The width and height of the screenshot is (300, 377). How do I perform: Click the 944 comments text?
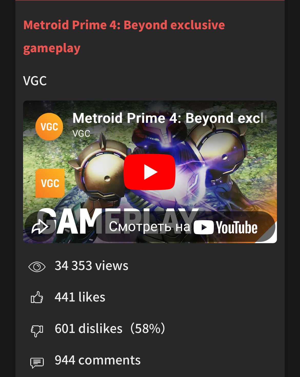click(x=98, y=360)
